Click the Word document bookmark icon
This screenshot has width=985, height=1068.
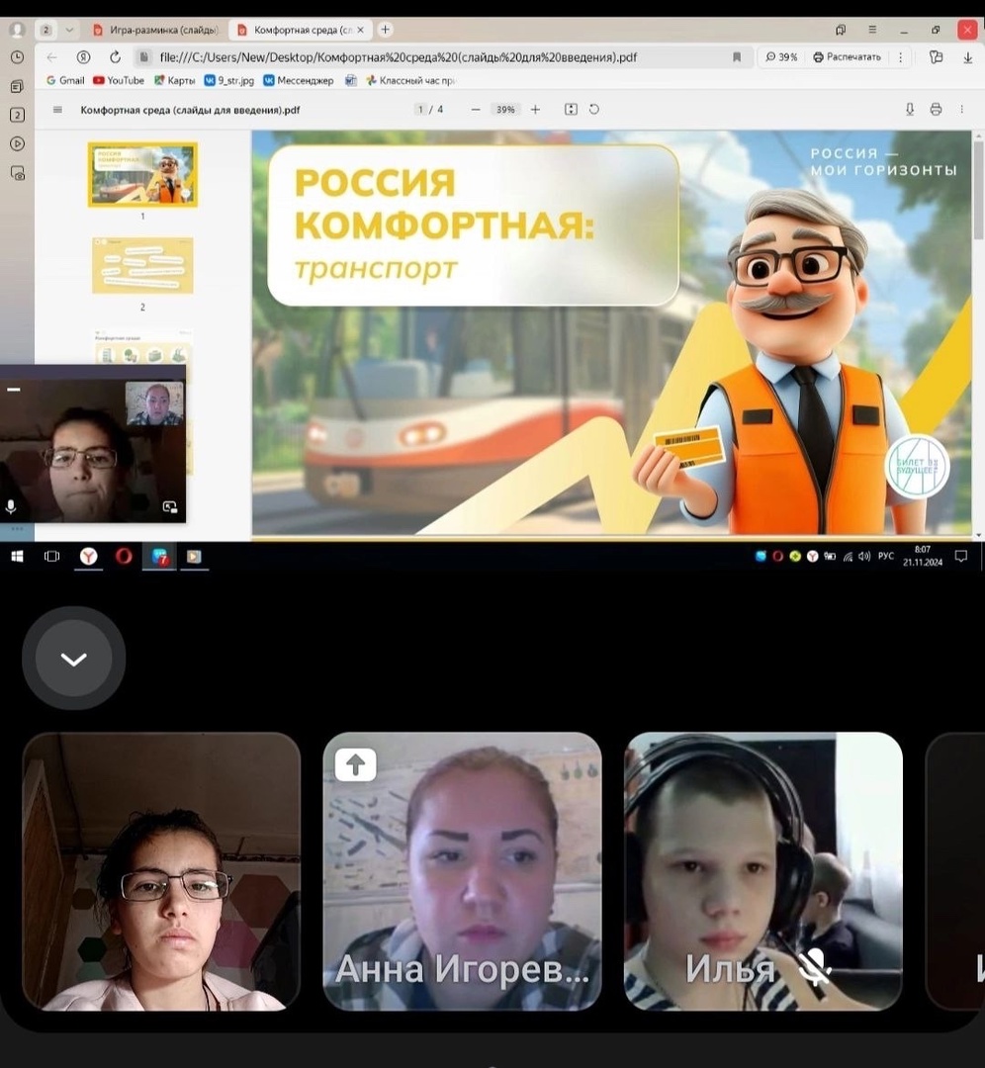pos(350,80)
